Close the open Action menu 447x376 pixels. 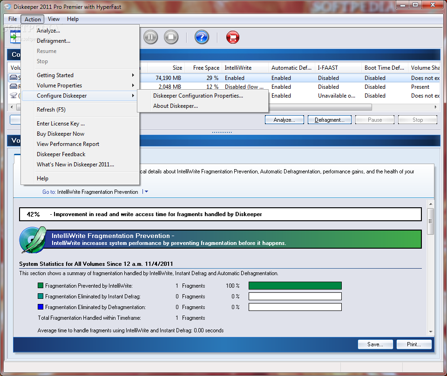pyautogui.click(x=33, y=19)
